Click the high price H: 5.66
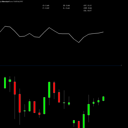Viewport: 128px width, 128px height. 67,6
